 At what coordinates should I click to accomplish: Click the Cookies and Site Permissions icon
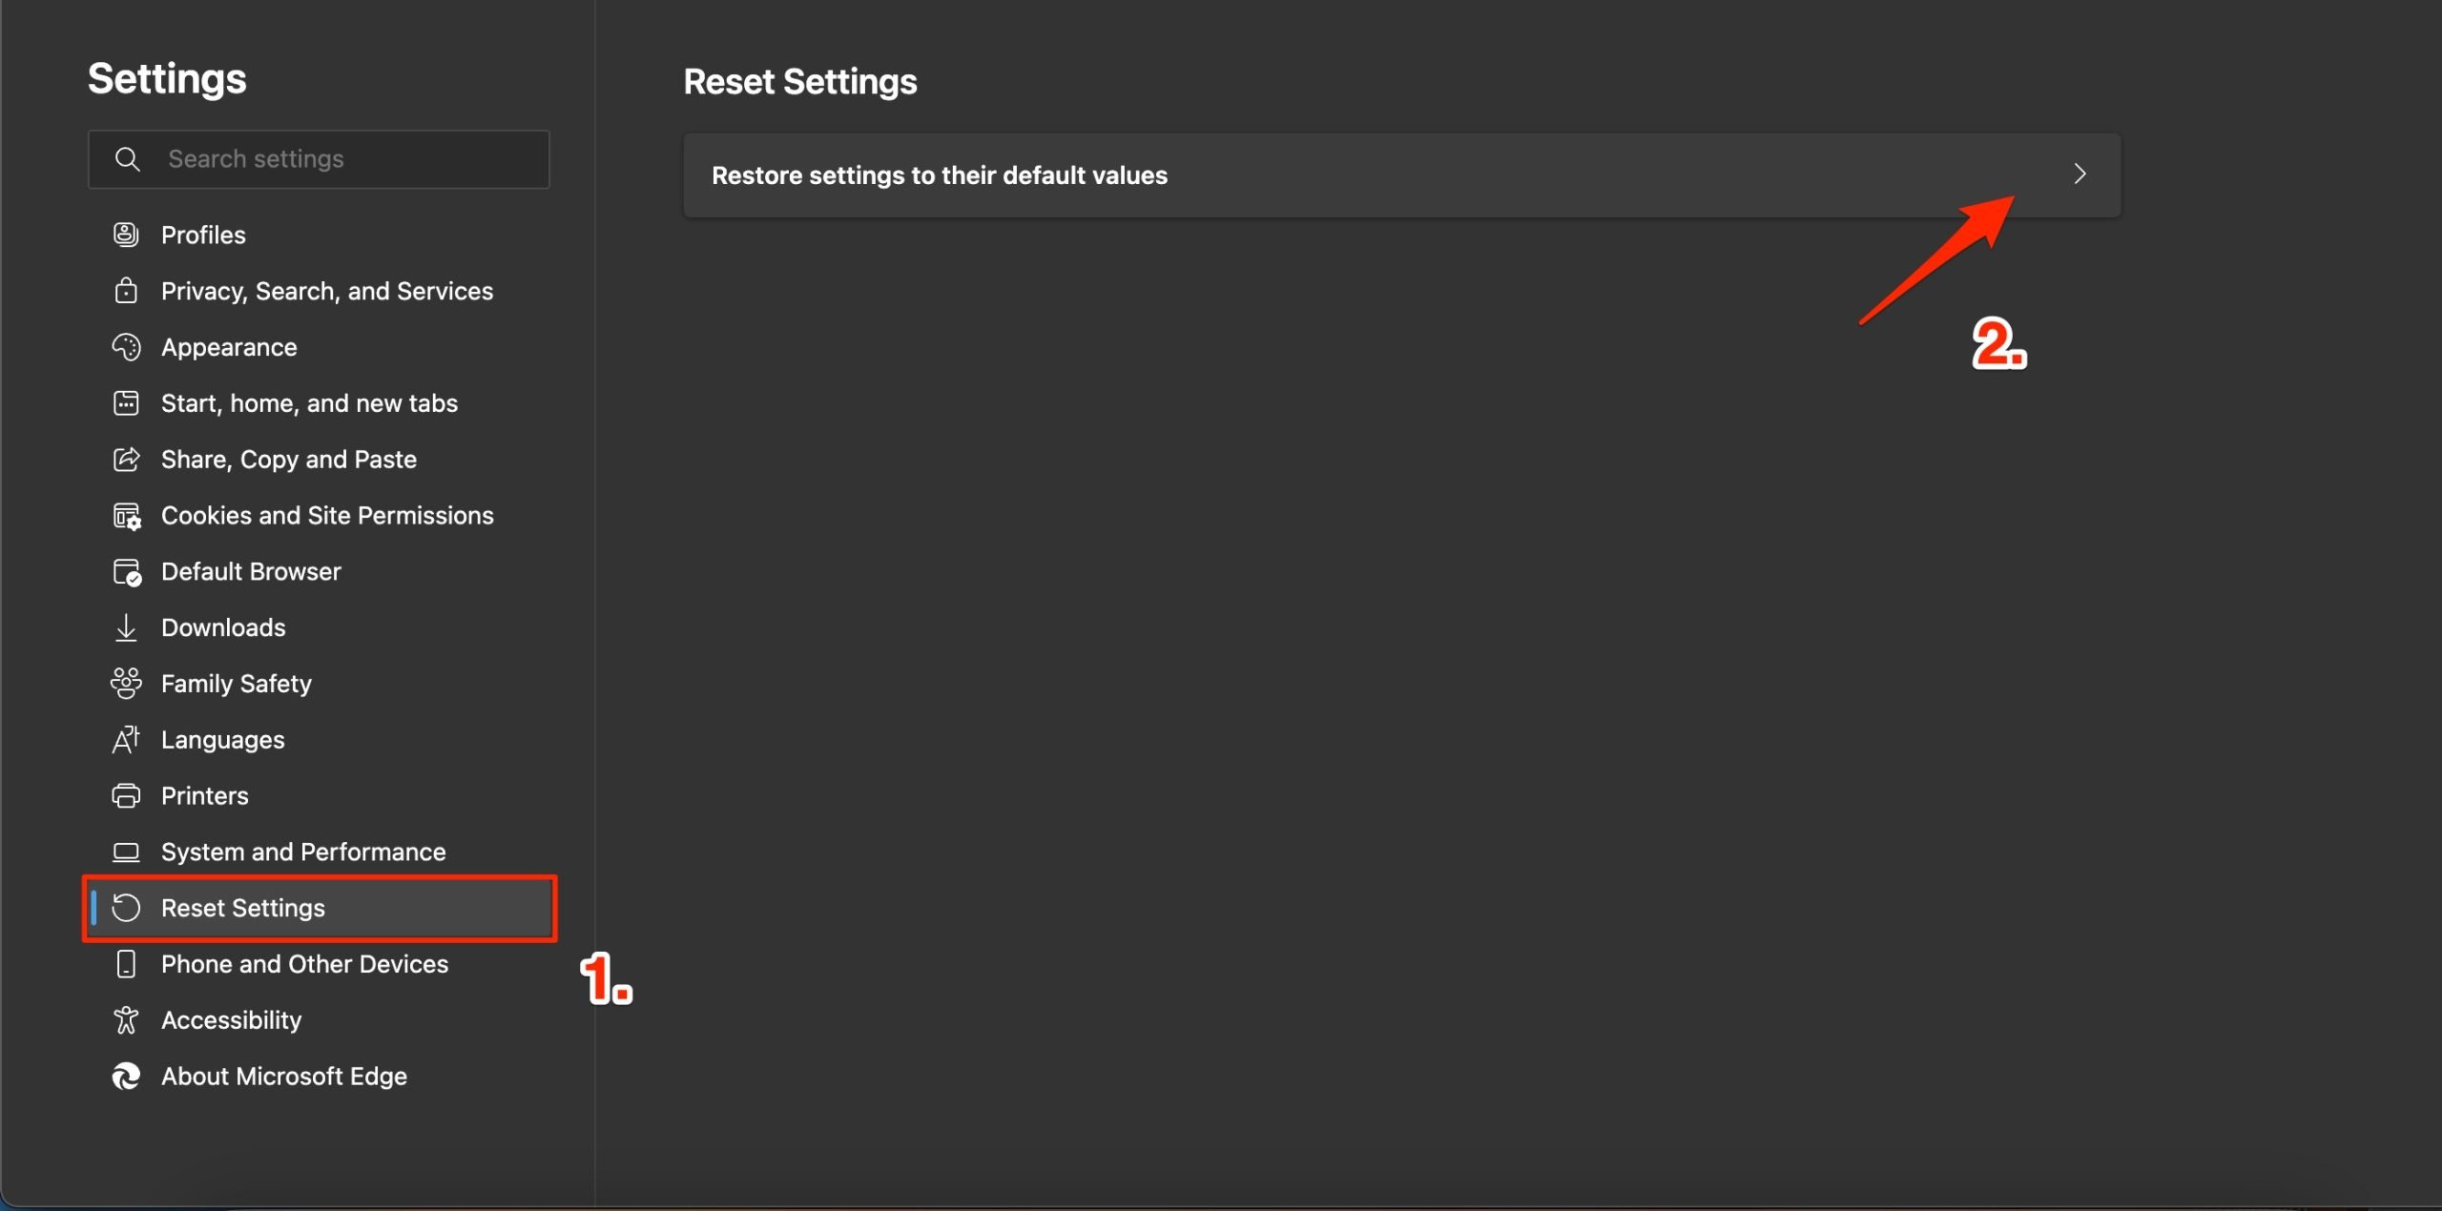coord(127,515)
